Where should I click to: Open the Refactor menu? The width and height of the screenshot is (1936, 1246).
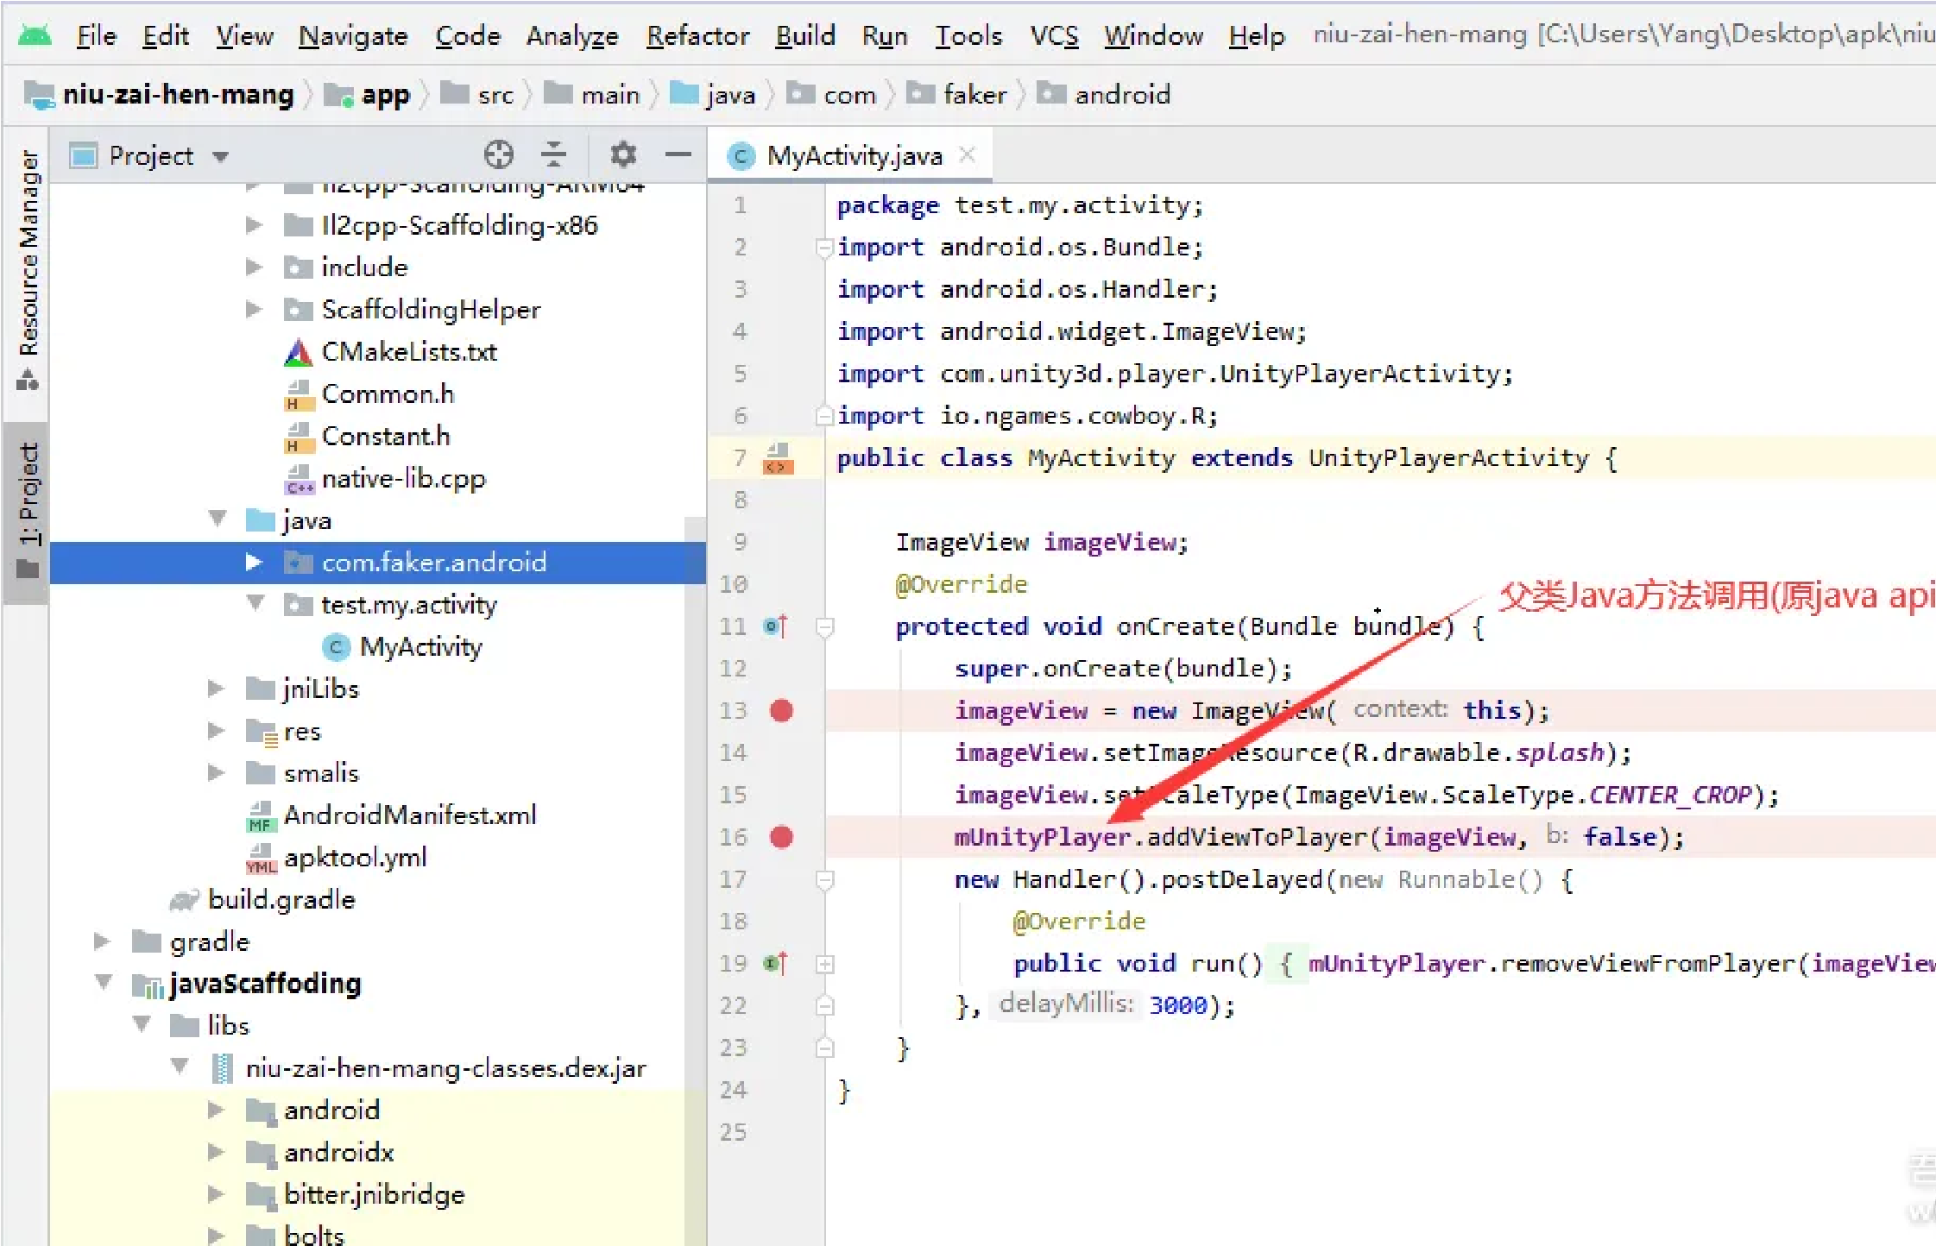(x=697, y=35)
